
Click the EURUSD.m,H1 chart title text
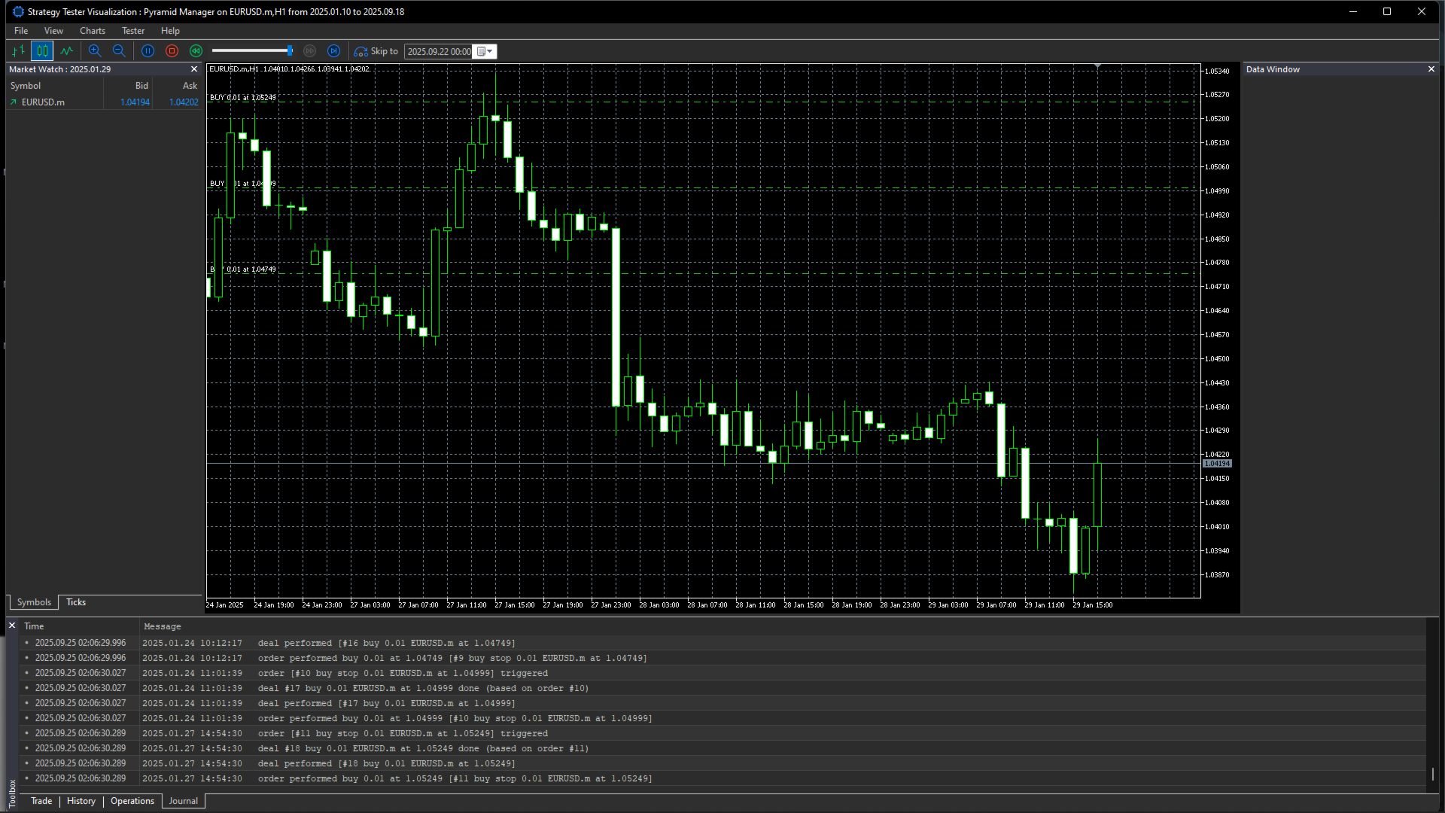click(x=234, y=69)
